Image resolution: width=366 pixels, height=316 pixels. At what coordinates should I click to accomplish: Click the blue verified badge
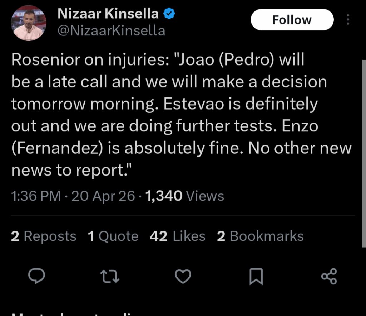point(169,13)
